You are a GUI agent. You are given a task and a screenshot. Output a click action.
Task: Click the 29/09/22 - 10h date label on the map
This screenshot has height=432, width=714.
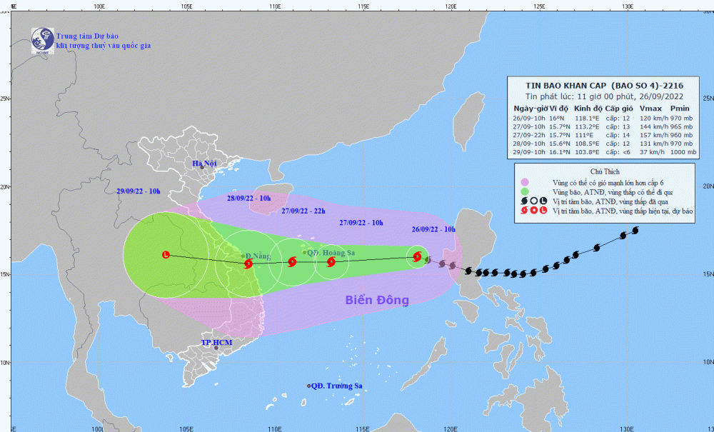click(x=139, y=191)
